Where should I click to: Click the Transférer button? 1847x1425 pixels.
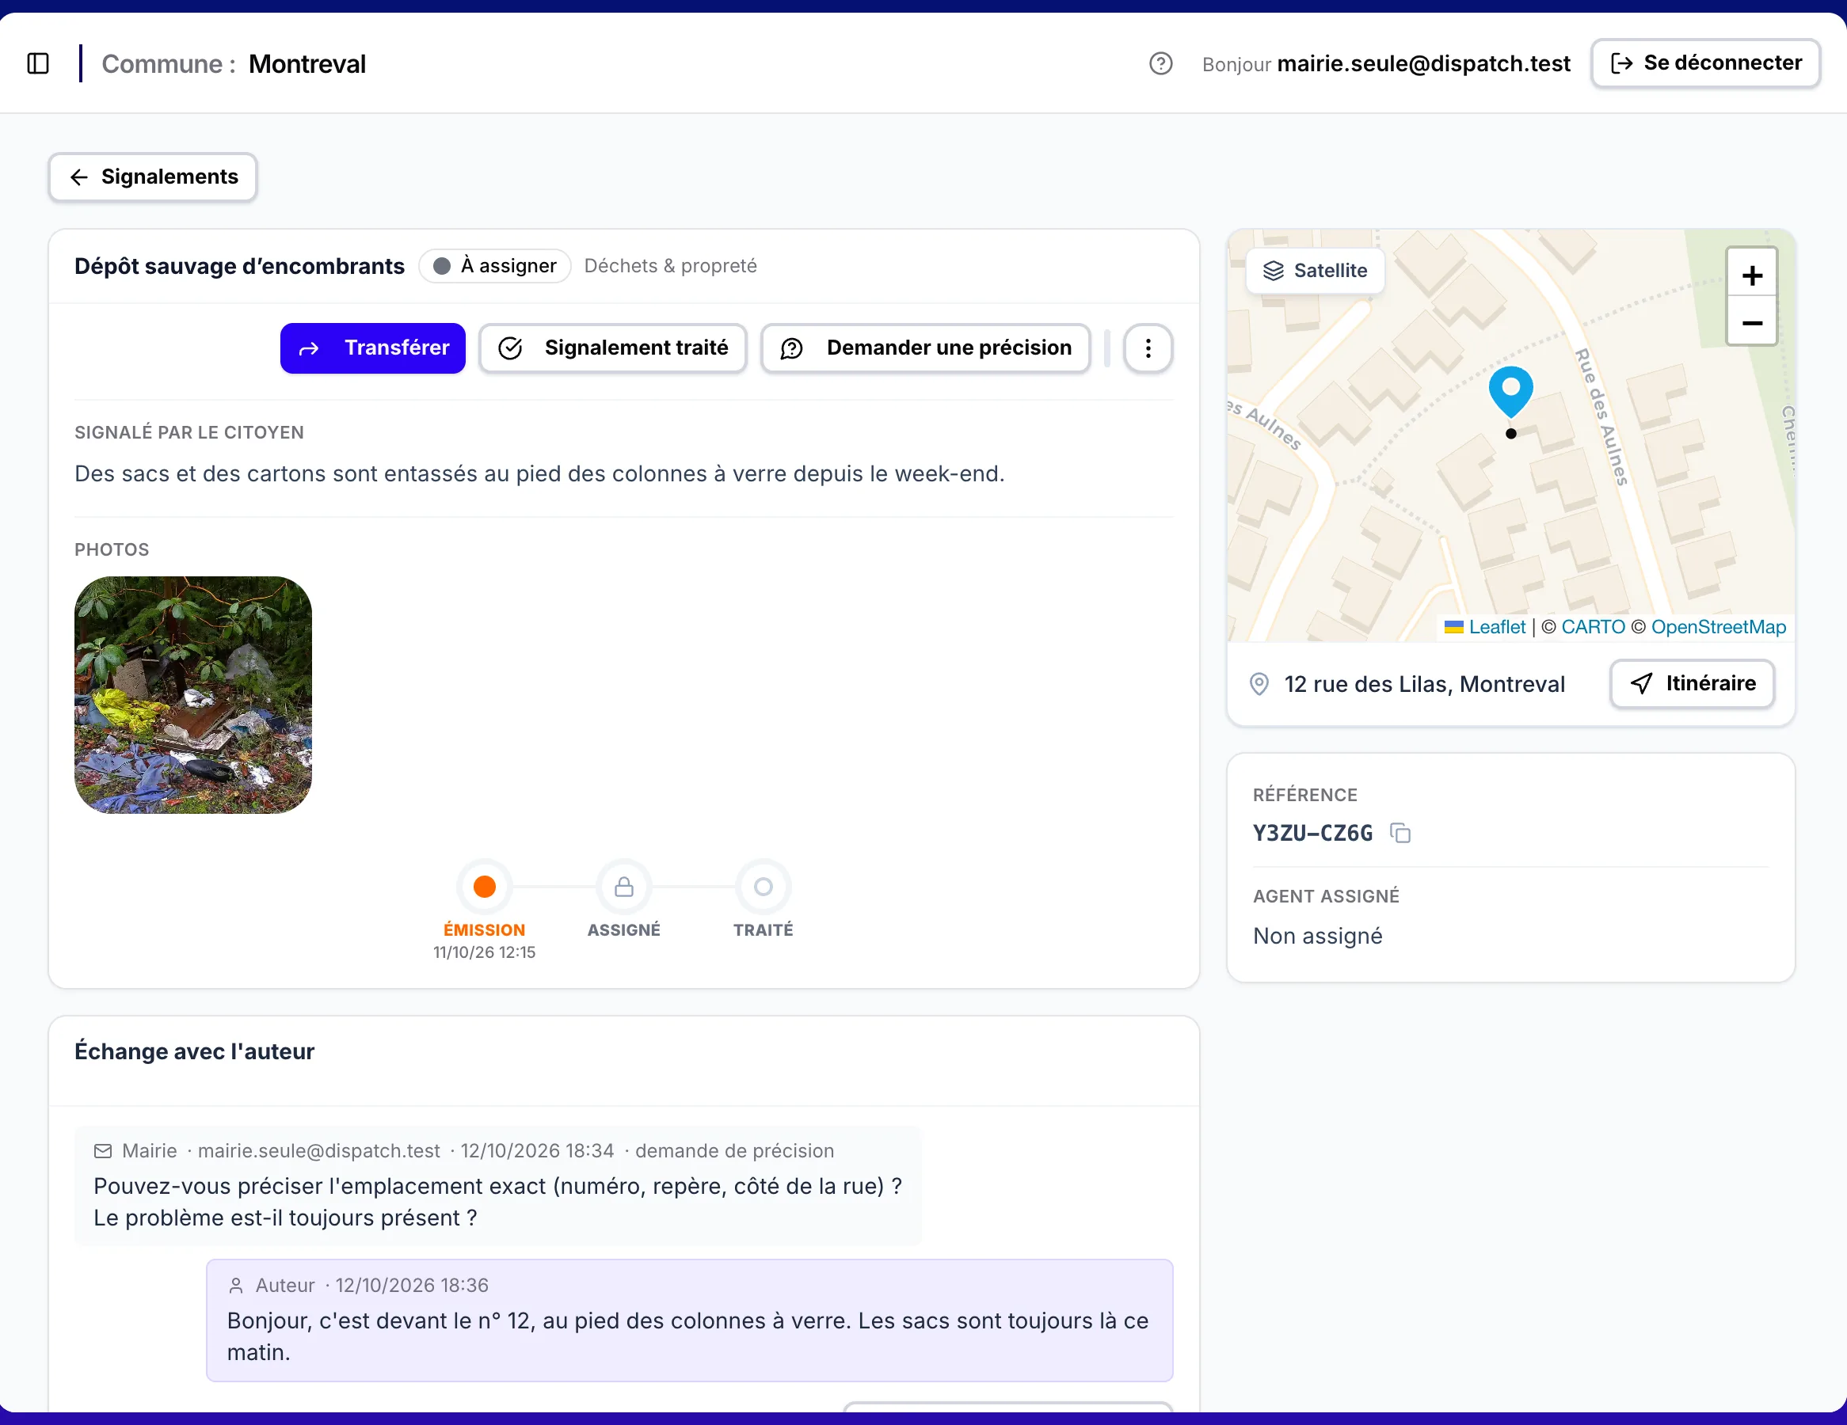(373, 348)
